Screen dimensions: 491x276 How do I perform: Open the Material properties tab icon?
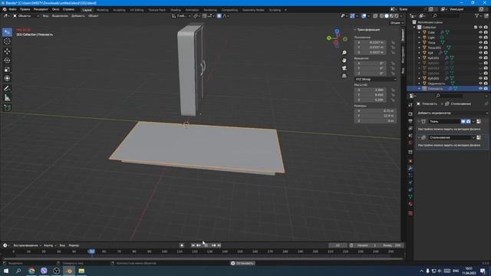click(x=410, y=204)
